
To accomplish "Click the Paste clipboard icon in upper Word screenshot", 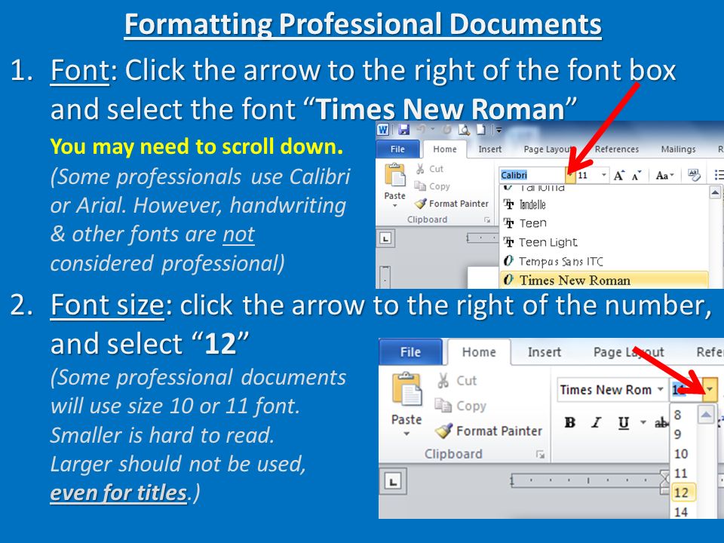I will pos(394,176).
